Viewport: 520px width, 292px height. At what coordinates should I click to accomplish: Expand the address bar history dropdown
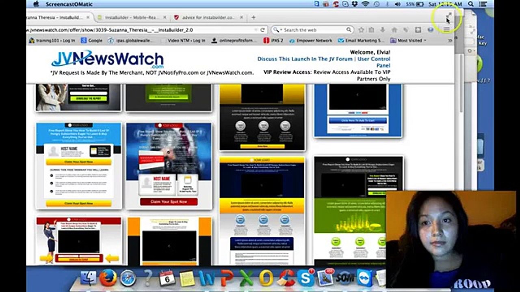click(256, 30)
